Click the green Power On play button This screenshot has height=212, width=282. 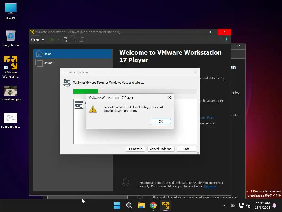pos(52,39)
